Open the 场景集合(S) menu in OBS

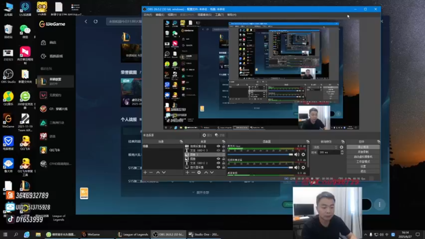pos(205,15)
